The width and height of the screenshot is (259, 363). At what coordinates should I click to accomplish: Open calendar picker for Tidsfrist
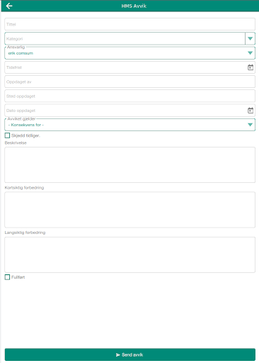click(251, 67)
